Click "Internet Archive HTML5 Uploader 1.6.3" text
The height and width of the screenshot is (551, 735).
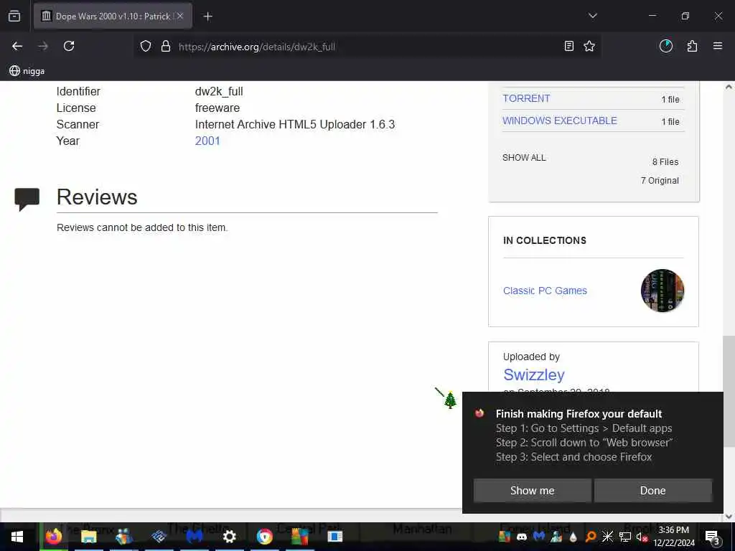[295, 124]
